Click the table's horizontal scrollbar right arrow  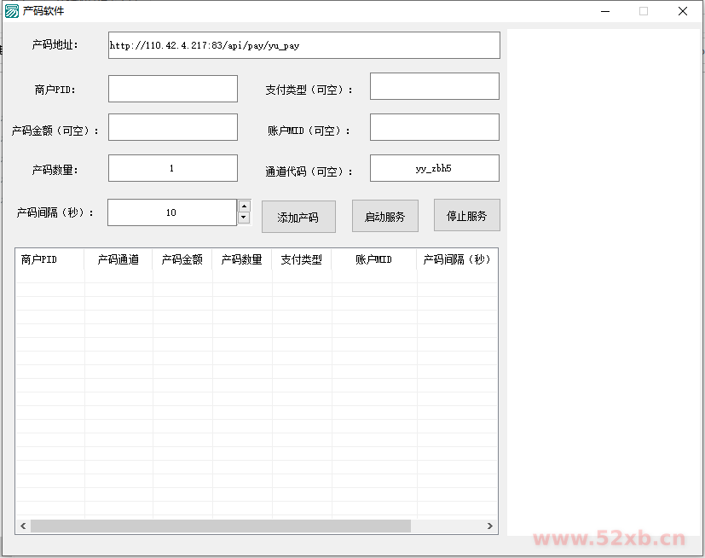[x=490, y=526]
